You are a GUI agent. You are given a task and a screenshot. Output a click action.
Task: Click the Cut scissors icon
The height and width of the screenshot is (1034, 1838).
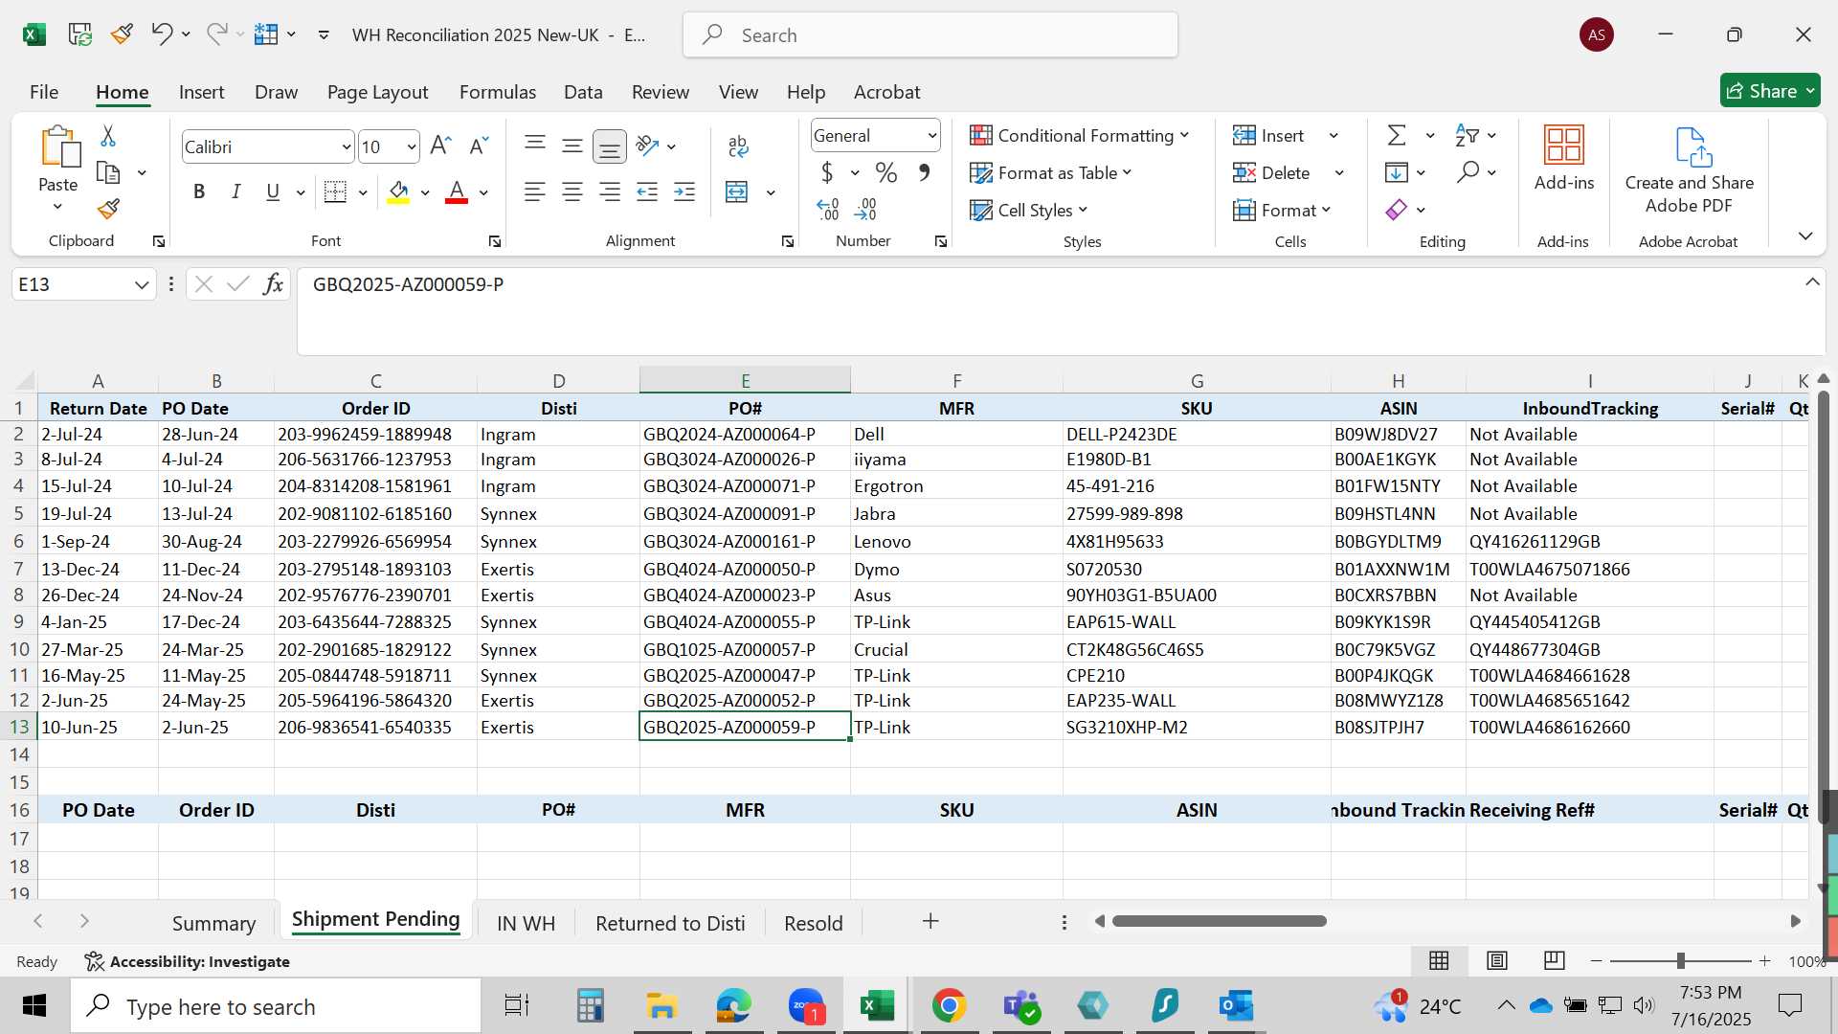click(108, 136)
